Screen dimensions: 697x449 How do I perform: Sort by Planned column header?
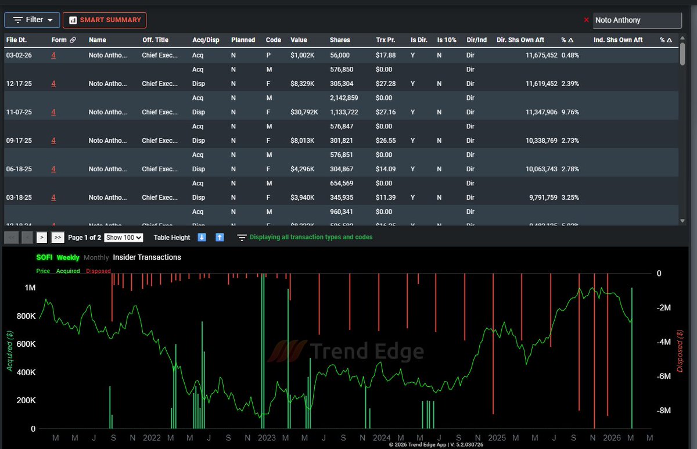point(243,40)
